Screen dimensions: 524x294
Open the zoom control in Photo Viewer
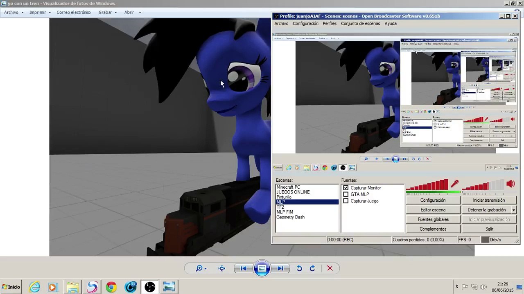201,268
